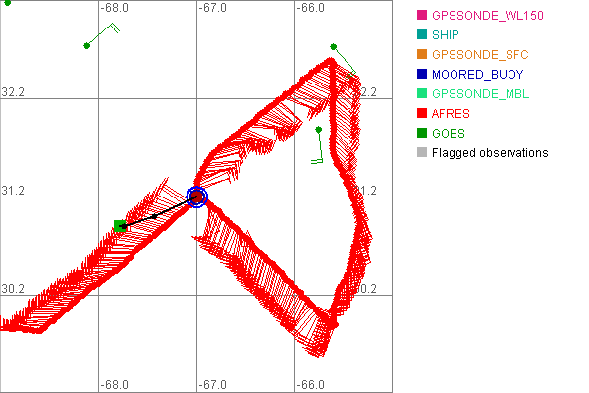
Task: Select the SHIP legend label text
Action: [447, 35]
